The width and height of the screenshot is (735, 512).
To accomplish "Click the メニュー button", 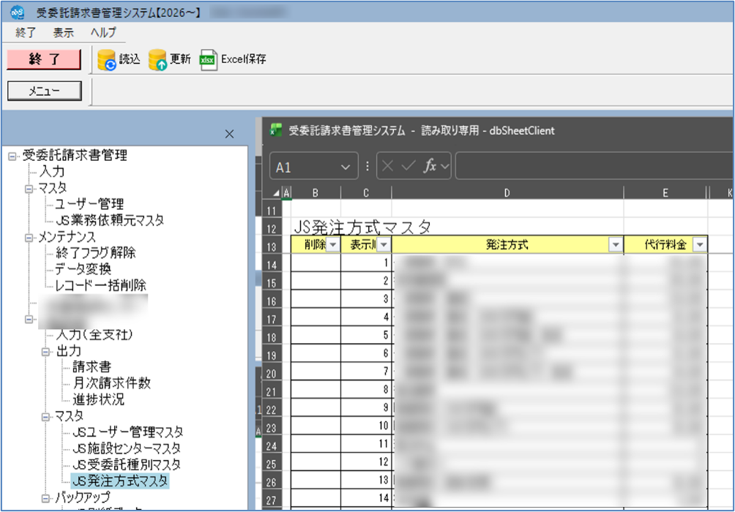I will pyautogui.click(x=45, y=91).
